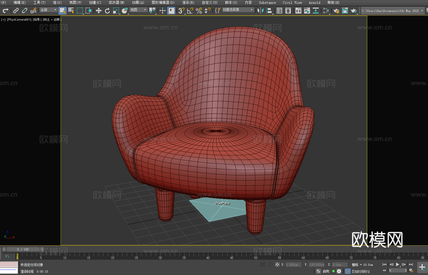Screen dimensions: 428x275
Task: Open the 工具(T) menu
Action: (x=39, y=2)
